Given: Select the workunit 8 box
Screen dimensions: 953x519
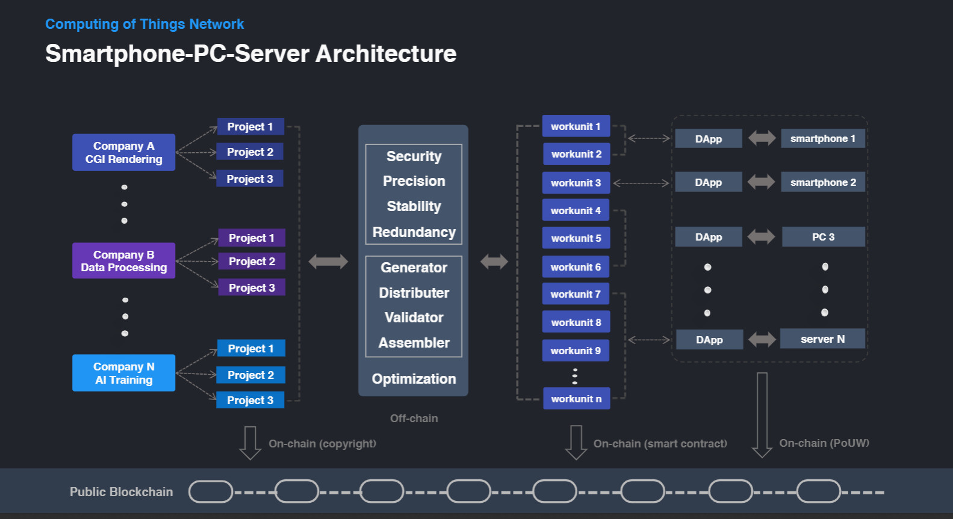Looking at the screenshot, I should 576,322.
